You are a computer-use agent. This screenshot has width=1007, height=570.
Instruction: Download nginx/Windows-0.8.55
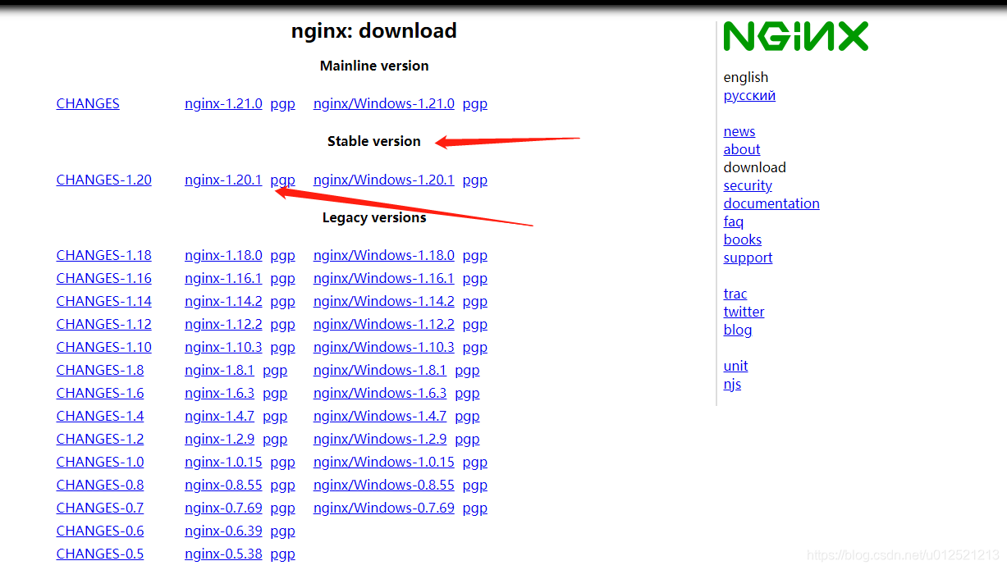[x=384, y=486]
